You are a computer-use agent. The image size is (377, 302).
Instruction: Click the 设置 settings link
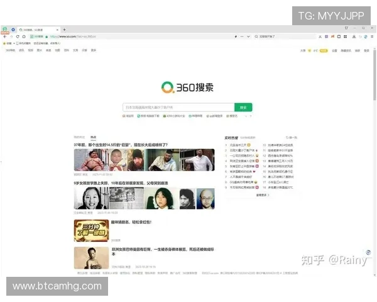tap(334, 50)
